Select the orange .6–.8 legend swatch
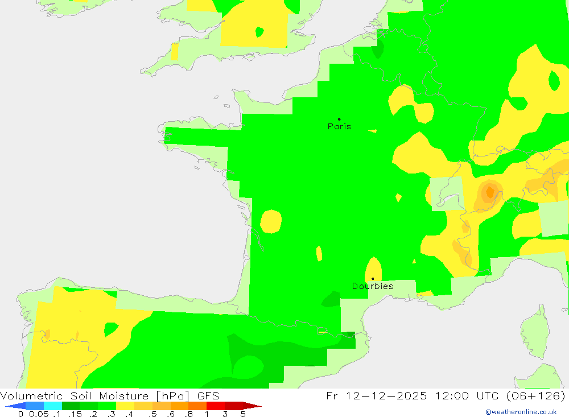 pyautogui.click(x=180, y=406)
